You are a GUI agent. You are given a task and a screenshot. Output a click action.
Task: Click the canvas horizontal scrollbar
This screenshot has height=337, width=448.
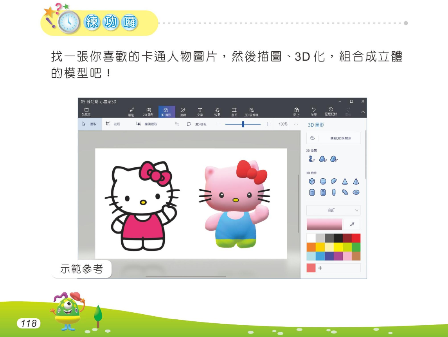(x=186, y=277)
